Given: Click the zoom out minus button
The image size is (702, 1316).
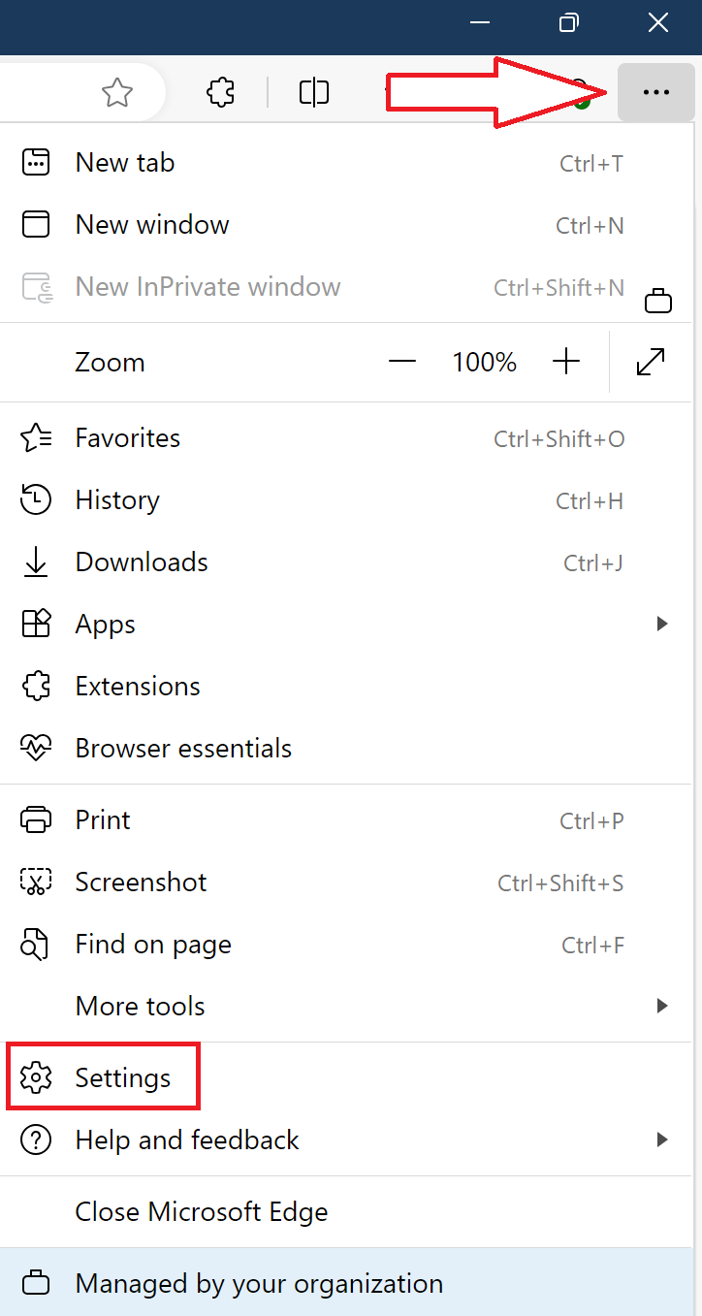Looking at the screenshot, I should (x=401, y=363).
